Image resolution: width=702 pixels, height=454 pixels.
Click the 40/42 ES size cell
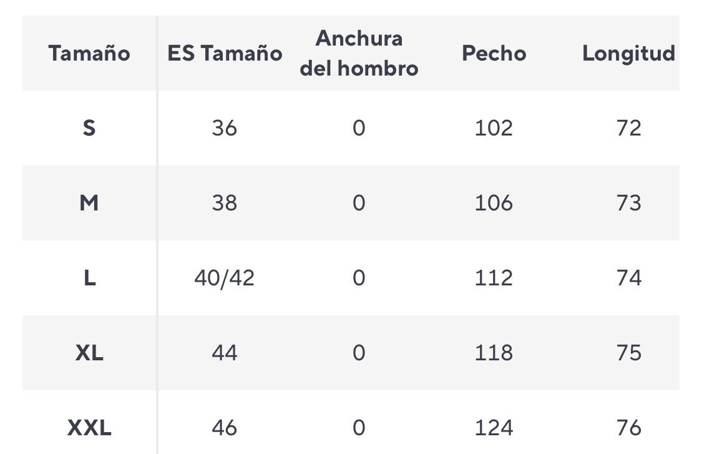pos(225,278)
